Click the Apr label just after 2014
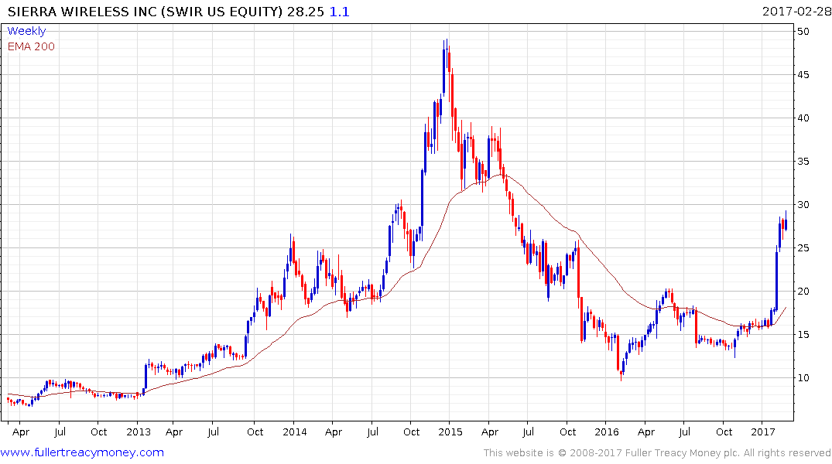Image resolution: width=832 pixels, height=464 pixels. tap(334, 432)
